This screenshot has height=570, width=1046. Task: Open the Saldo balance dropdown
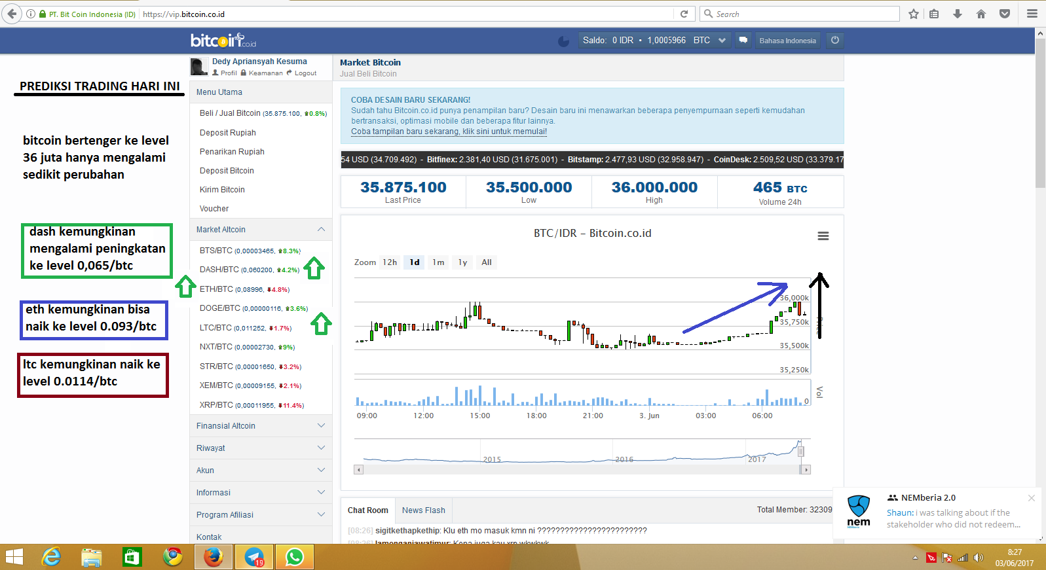tap(722, 40)
